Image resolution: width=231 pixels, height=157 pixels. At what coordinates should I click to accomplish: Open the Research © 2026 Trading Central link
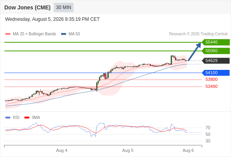click(198, 34)
